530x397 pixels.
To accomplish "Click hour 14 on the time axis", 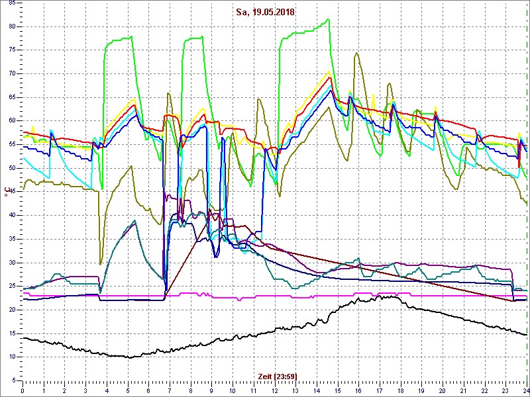I will pos(317,390).
